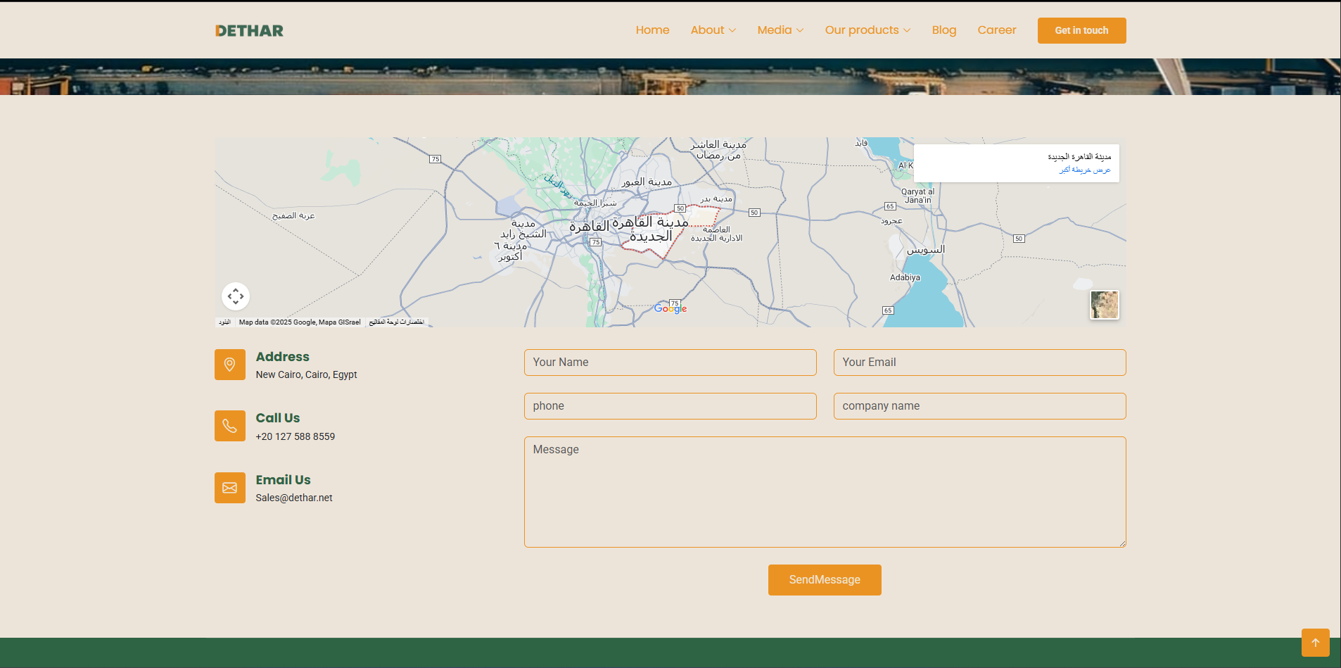
Task: Open the view larger map link
Action: [1083, 170]
